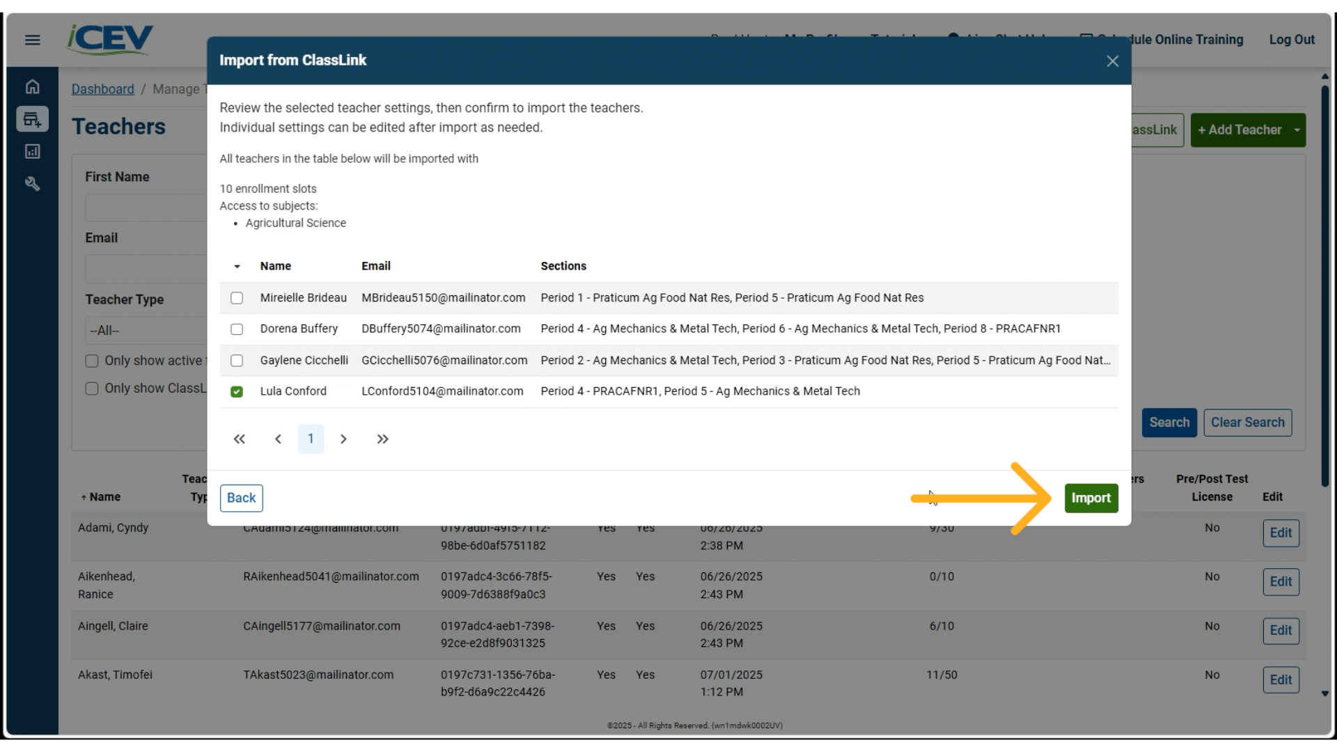Open the Teacher Type dropdown
The height and width of the screenshot is (752, 1337).
[x=146, y=331]
